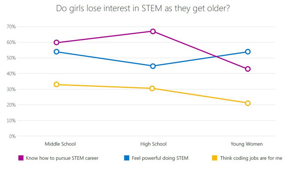Select the 'Think coding jobs are for me' legend label
This screenshot has height=169, width=305.
[251, 158]
